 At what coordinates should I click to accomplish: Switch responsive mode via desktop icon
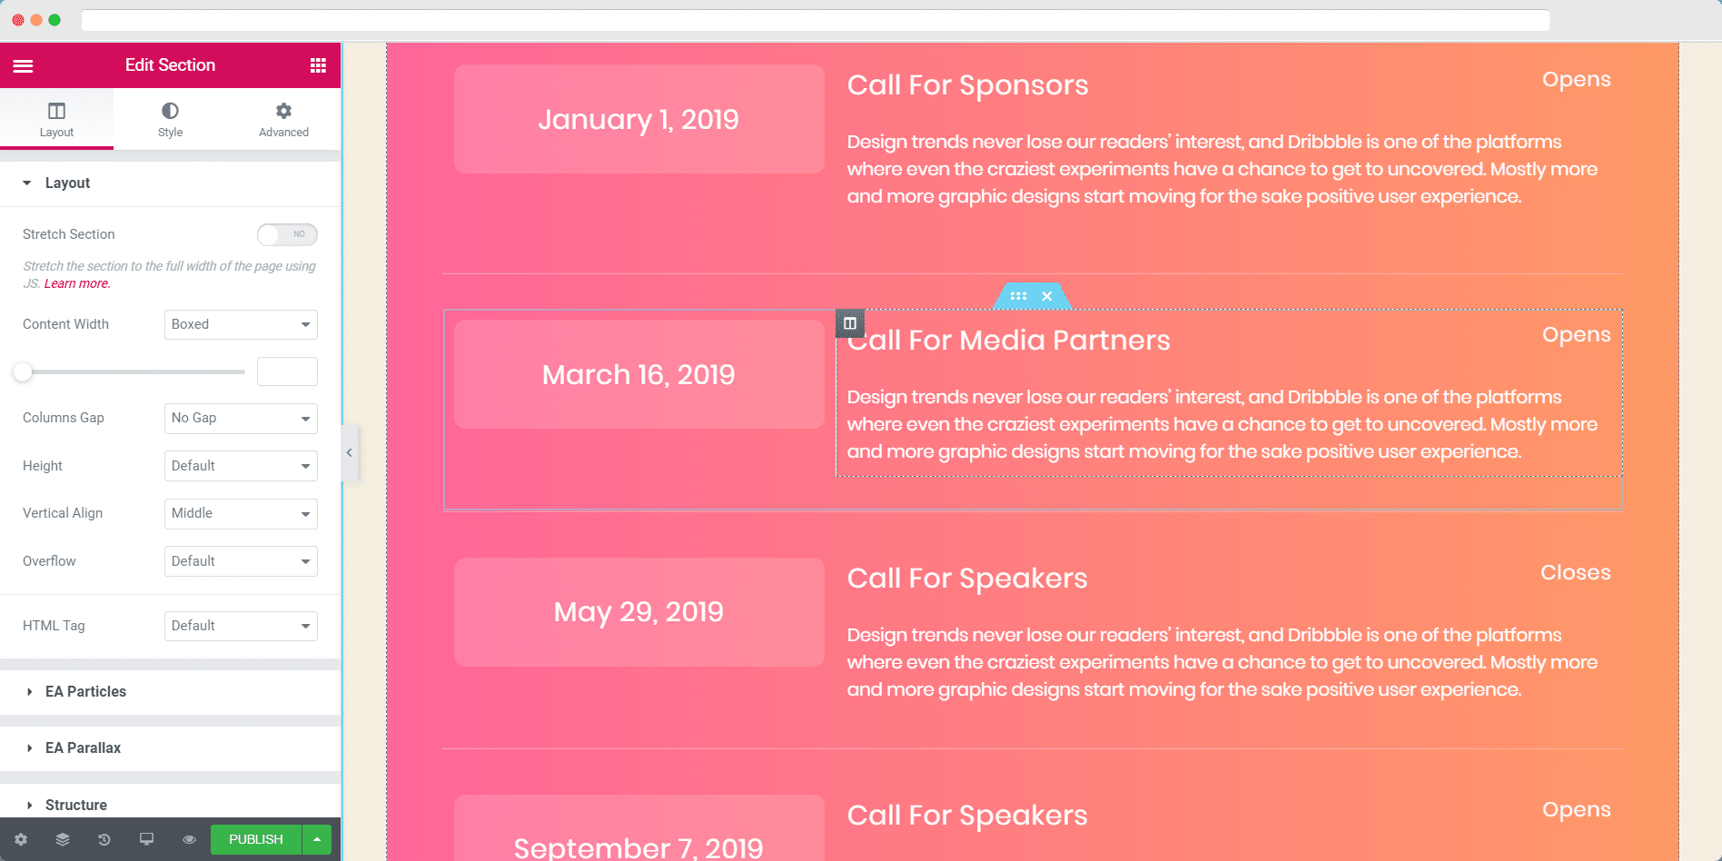146,839
